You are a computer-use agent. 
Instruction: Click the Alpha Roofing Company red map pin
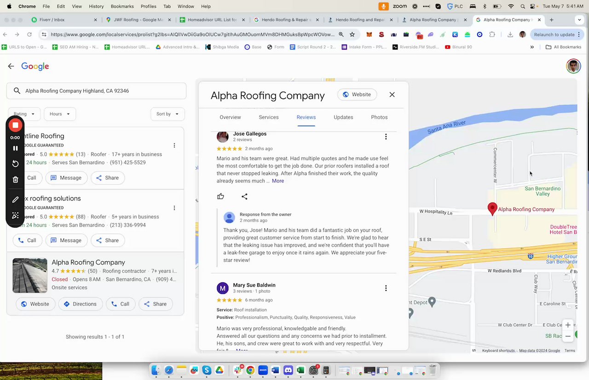click(x=492, y=209)
